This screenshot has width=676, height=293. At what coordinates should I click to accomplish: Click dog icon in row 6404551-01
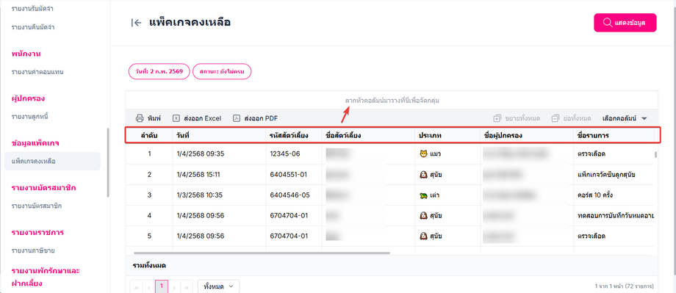[423, 175]
